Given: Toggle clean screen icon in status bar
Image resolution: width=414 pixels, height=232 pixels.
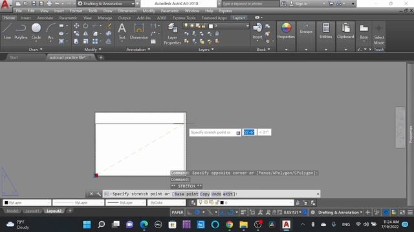Looking at the screenshot, I should 402,212.
